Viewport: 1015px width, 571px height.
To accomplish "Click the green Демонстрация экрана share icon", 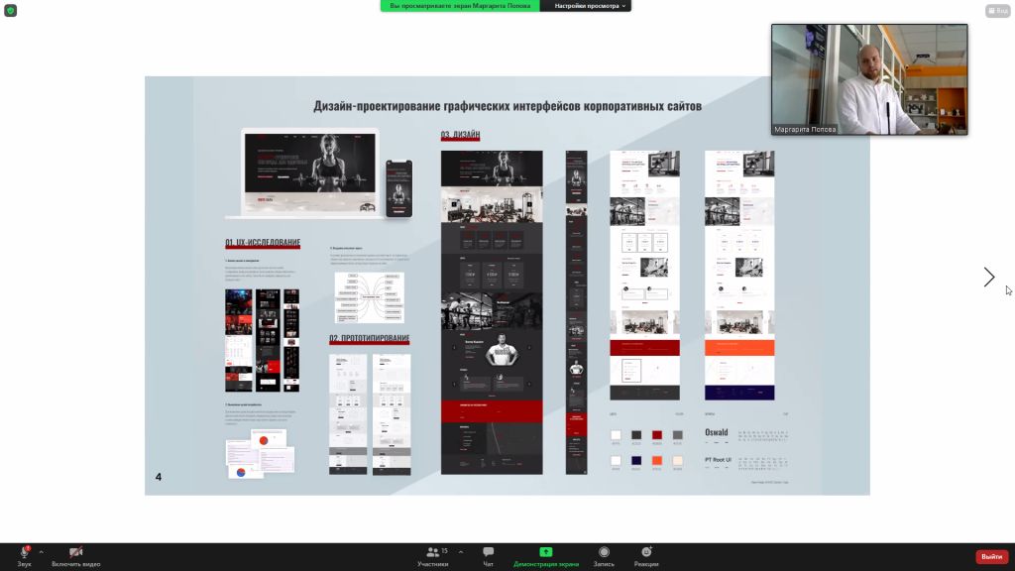I will coord(546,551).
